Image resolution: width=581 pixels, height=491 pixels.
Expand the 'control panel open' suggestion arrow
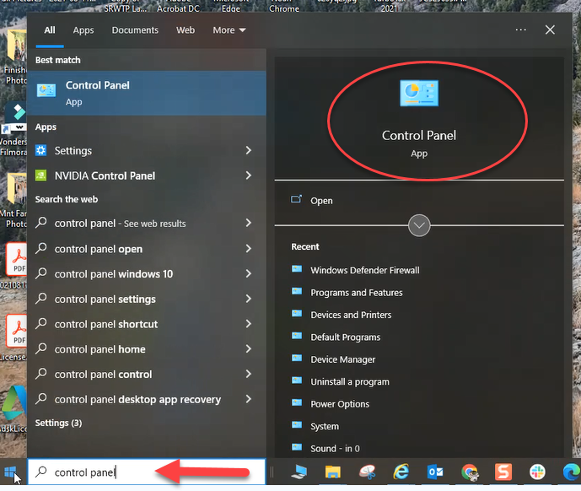tap(248, 249)
